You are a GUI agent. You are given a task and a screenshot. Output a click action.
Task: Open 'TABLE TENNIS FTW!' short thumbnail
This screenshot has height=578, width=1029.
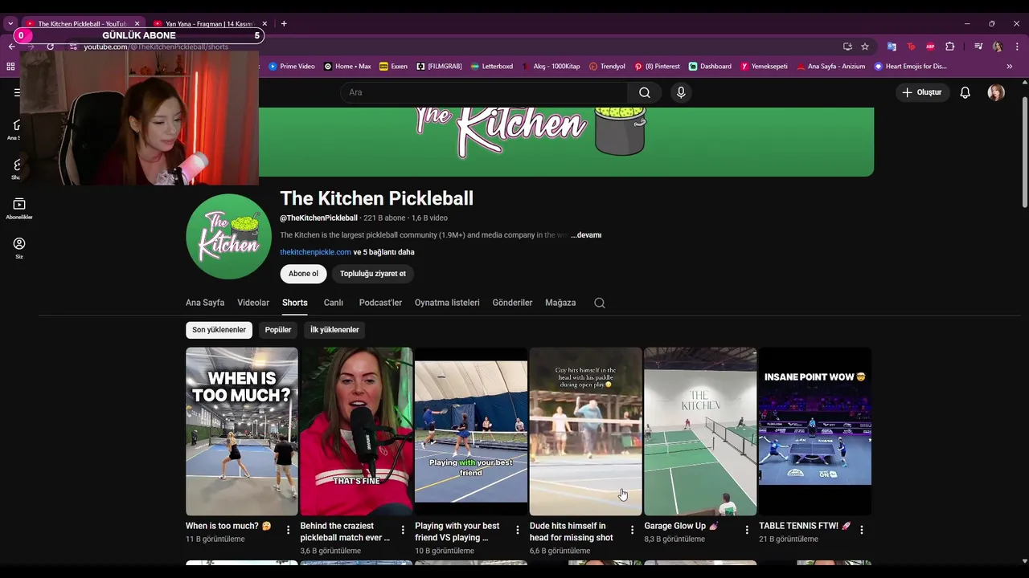815,431
